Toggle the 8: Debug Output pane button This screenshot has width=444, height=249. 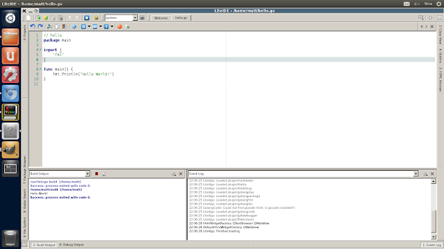[x=71, y=245]
